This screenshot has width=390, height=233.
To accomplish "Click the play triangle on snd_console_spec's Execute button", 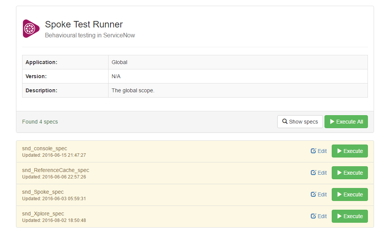I will click(339, 151).
